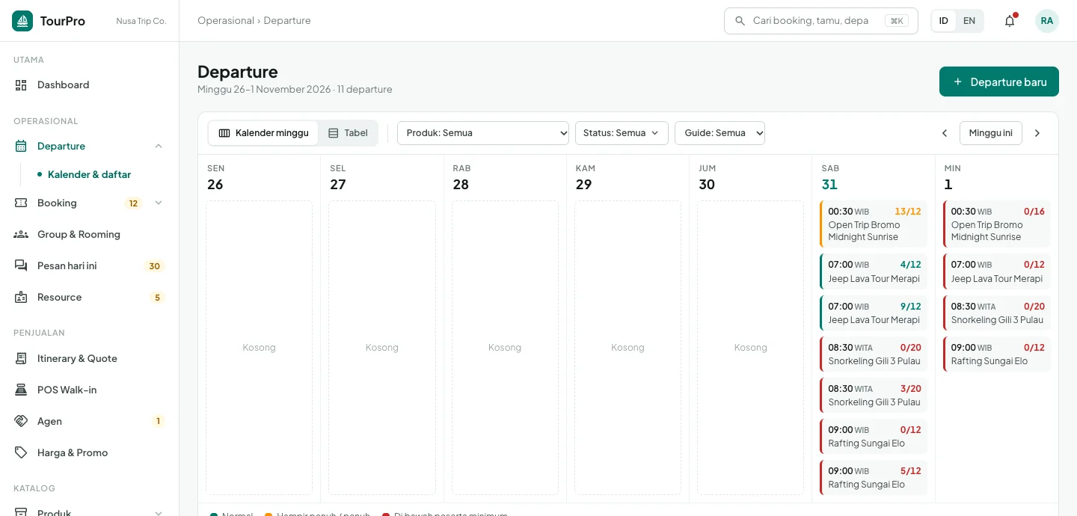Click the Agen handshake icon

21,422
